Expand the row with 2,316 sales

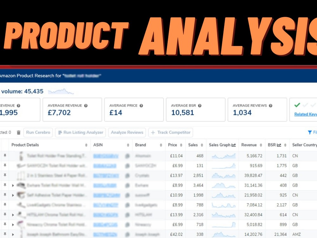point(13,215)
